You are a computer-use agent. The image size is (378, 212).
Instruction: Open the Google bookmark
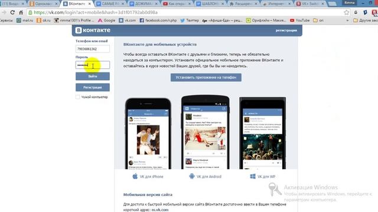pos(106,21)
